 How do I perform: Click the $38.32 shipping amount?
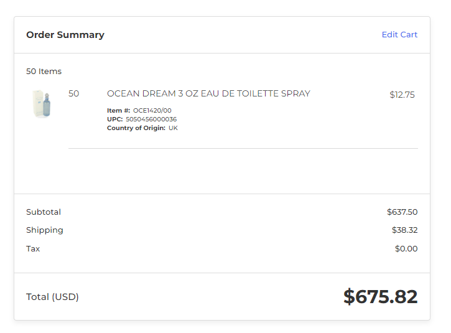click(x=405, y=230)
